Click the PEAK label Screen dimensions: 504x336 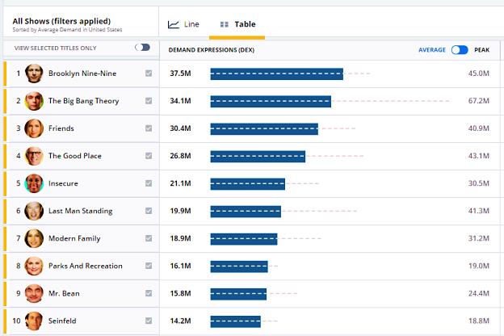click(482, 50)
